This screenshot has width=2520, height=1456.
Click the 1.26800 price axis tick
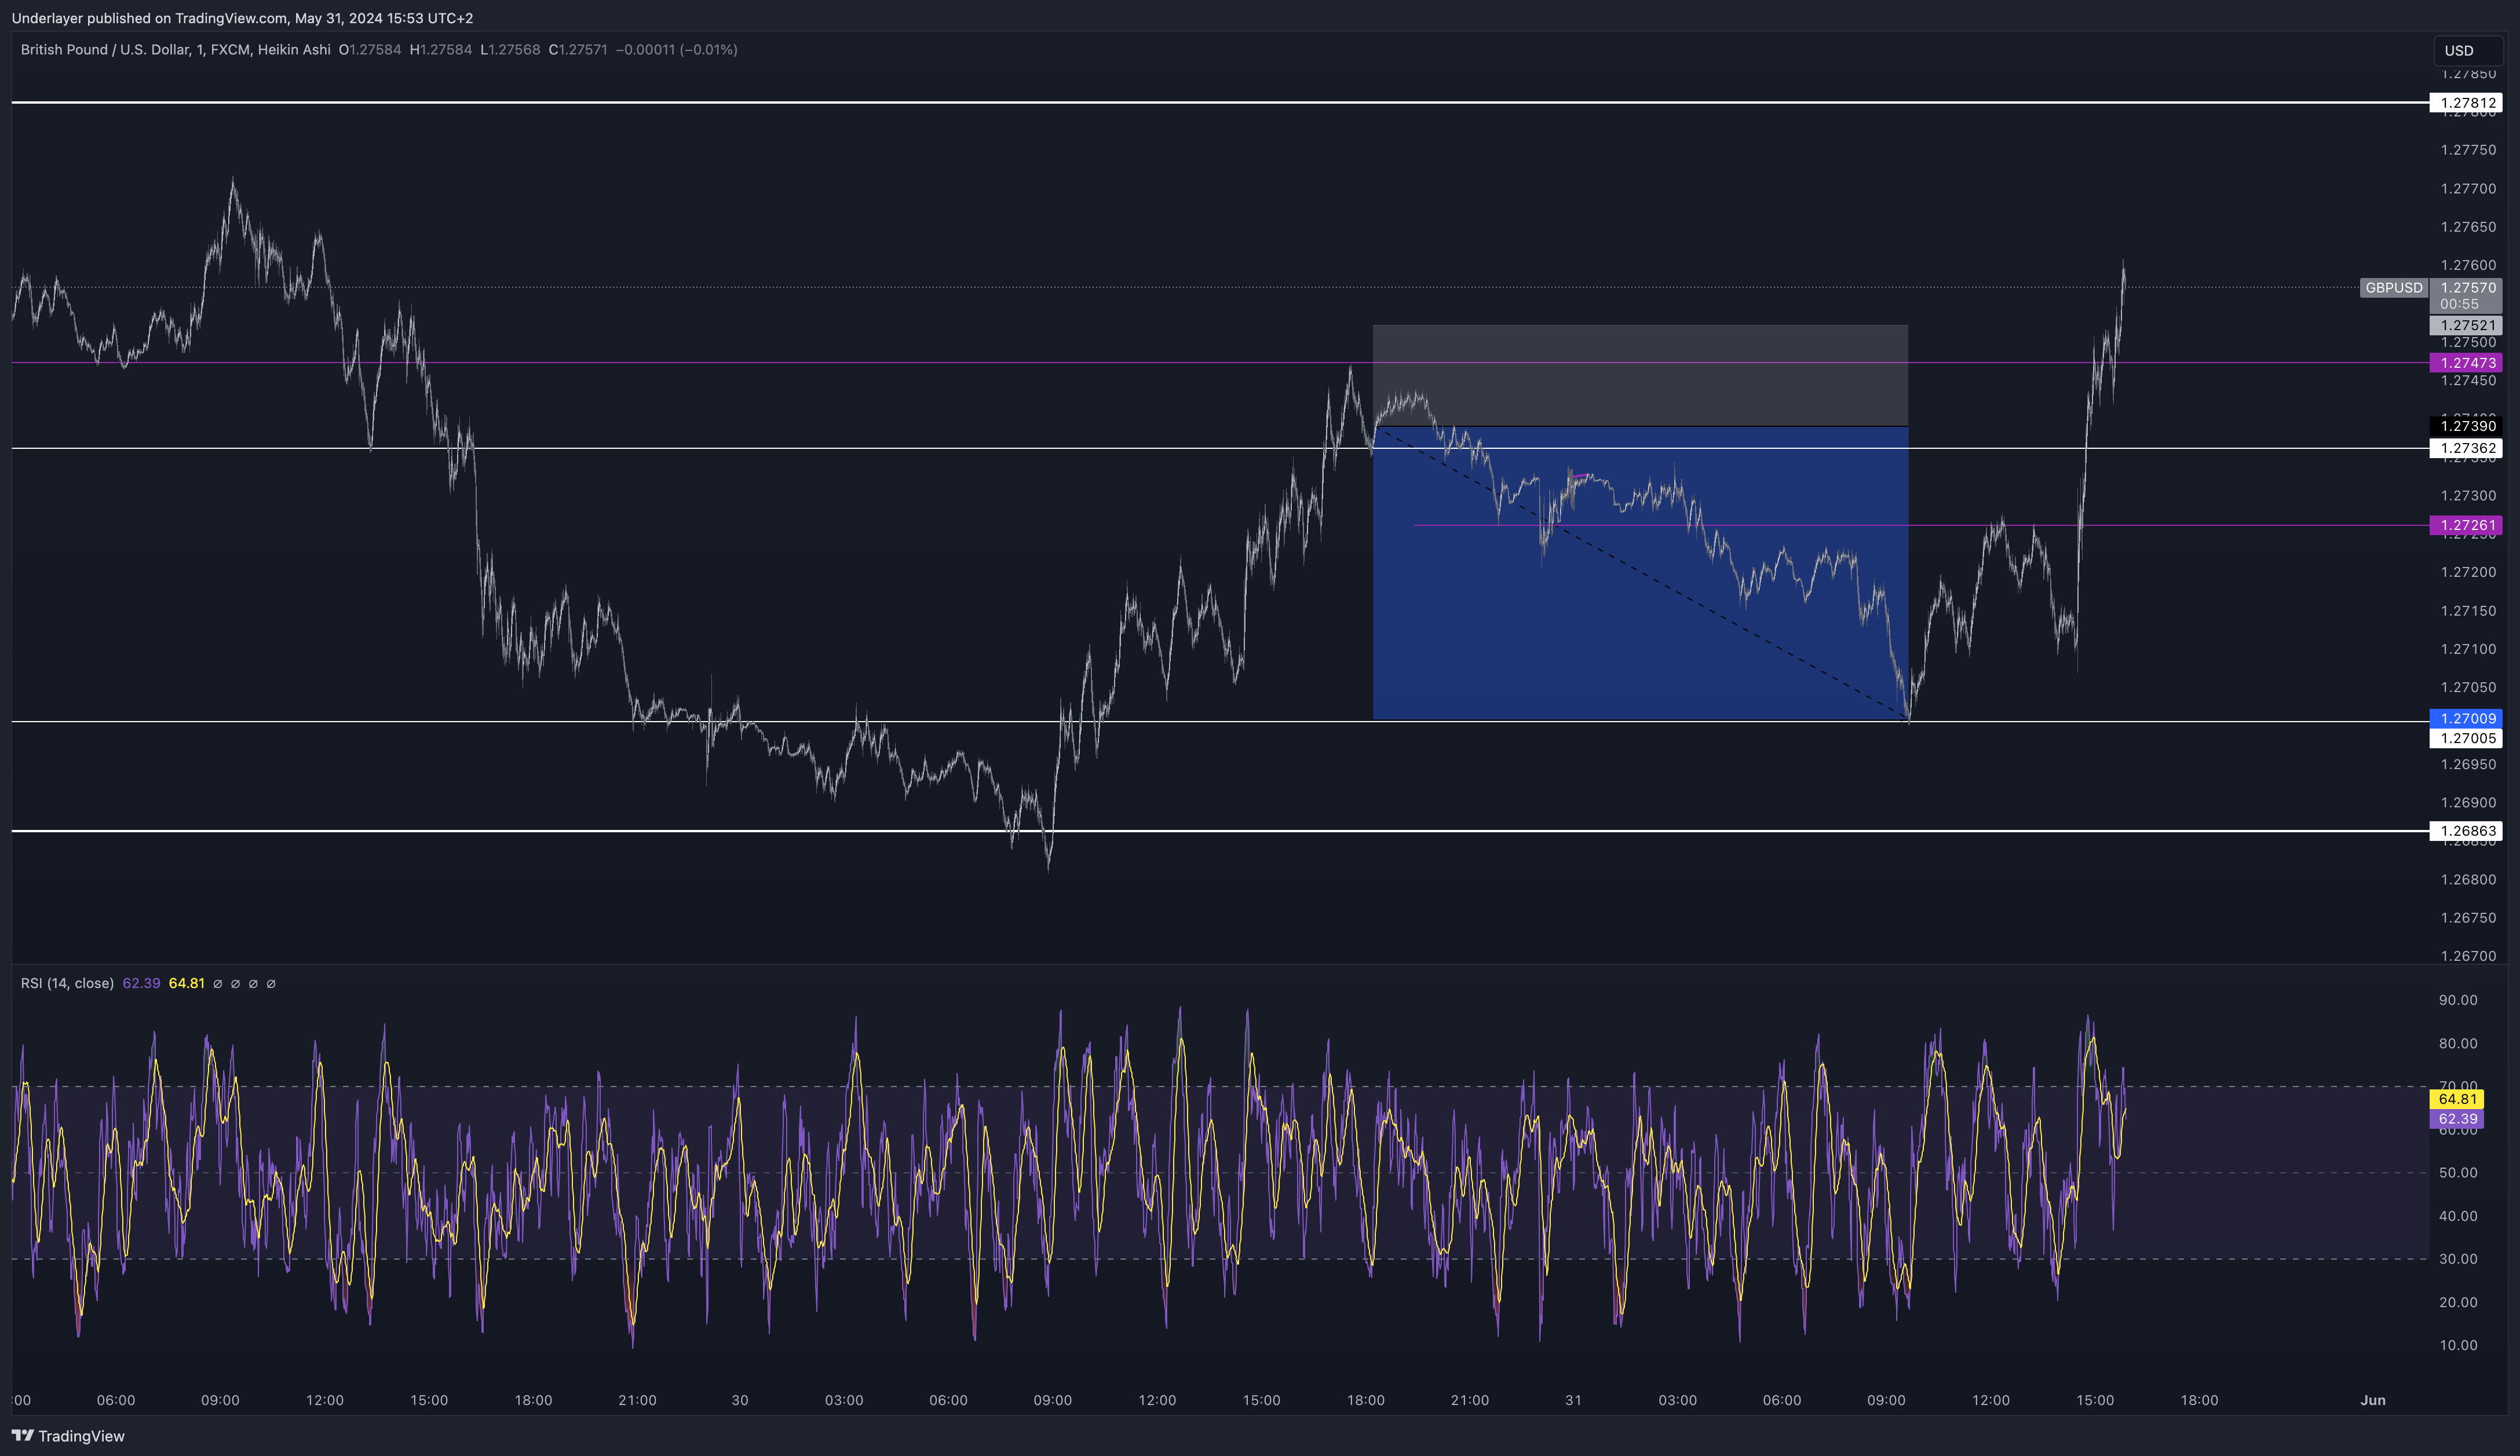click(x=2468, y=880)
